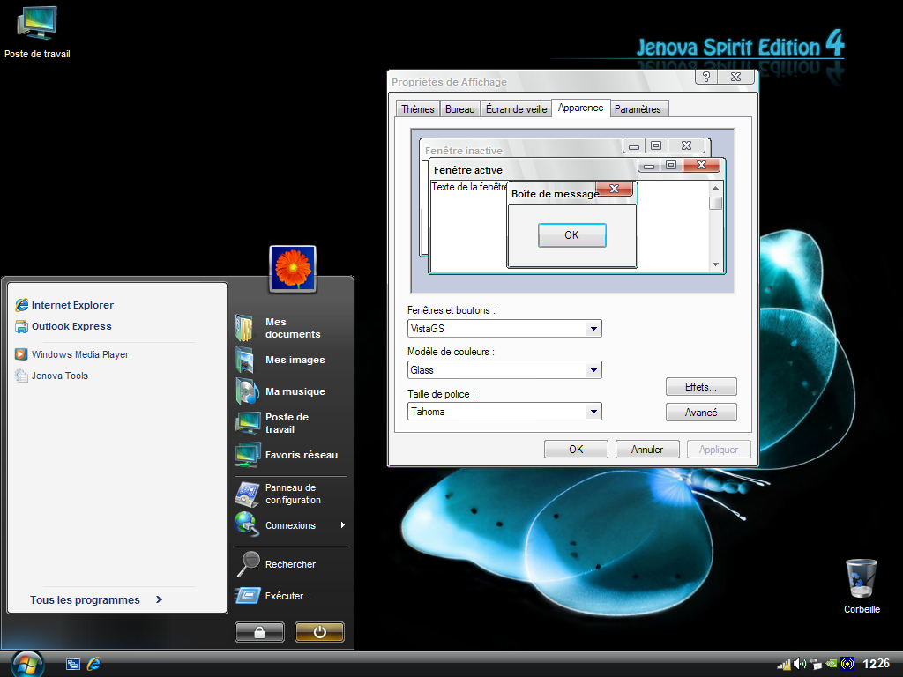Open the Poste de travail desktop icon
Image resolution: width=903 pixels, height=677 pixels.
click(x=37, y=33)
